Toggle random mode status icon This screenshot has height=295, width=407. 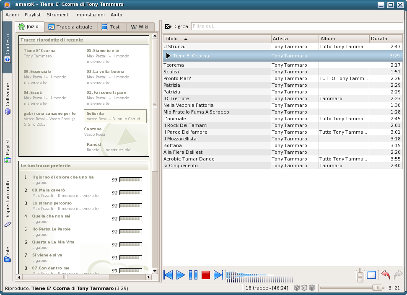[297, 287]
